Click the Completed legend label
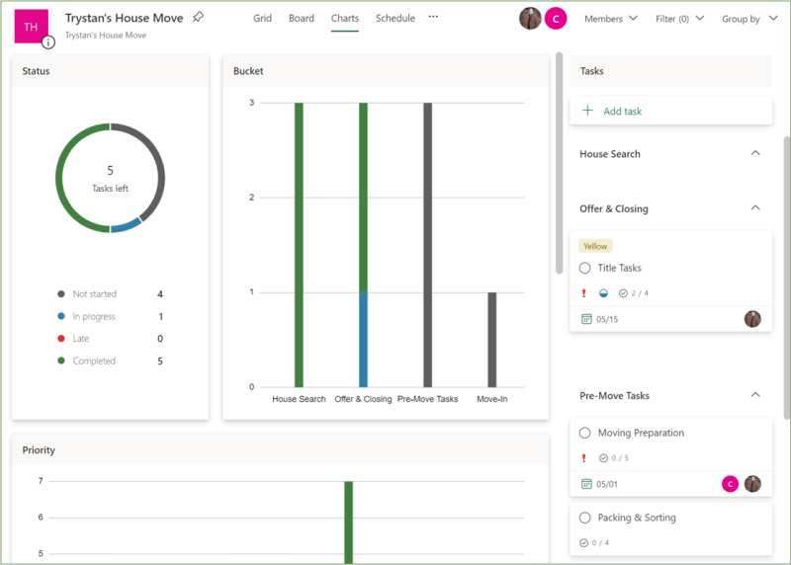The image size is (791, 565). coord(94,361)
